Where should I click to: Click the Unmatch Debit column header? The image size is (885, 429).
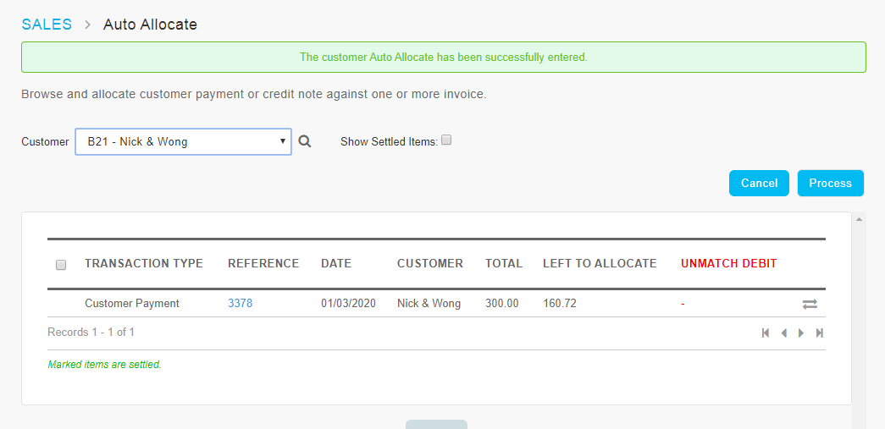(x=728, y=263)
